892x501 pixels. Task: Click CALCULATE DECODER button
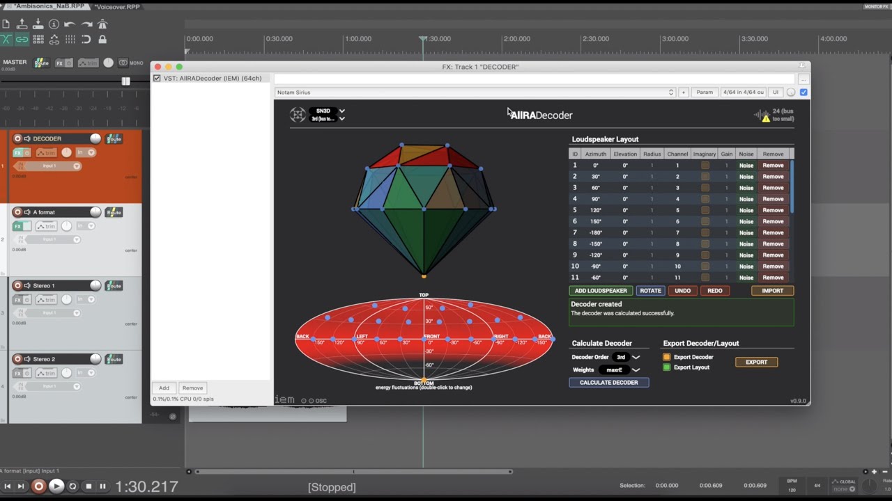point(609,383)
